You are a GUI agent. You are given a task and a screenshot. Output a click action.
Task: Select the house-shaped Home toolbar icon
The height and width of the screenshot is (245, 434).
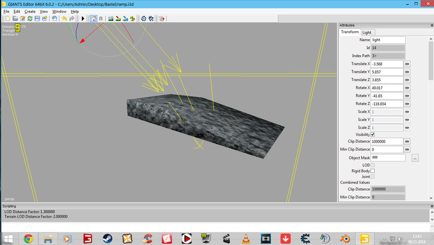(x=93, y=18)
